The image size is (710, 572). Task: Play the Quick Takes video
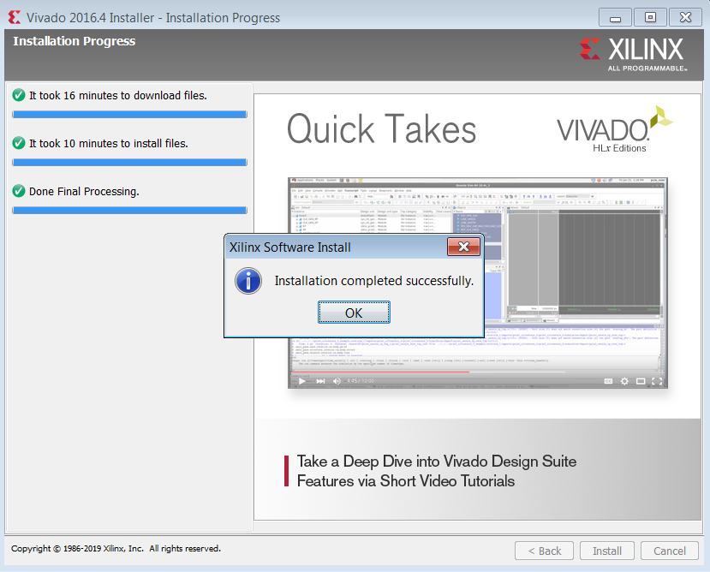tap(302, 381)
